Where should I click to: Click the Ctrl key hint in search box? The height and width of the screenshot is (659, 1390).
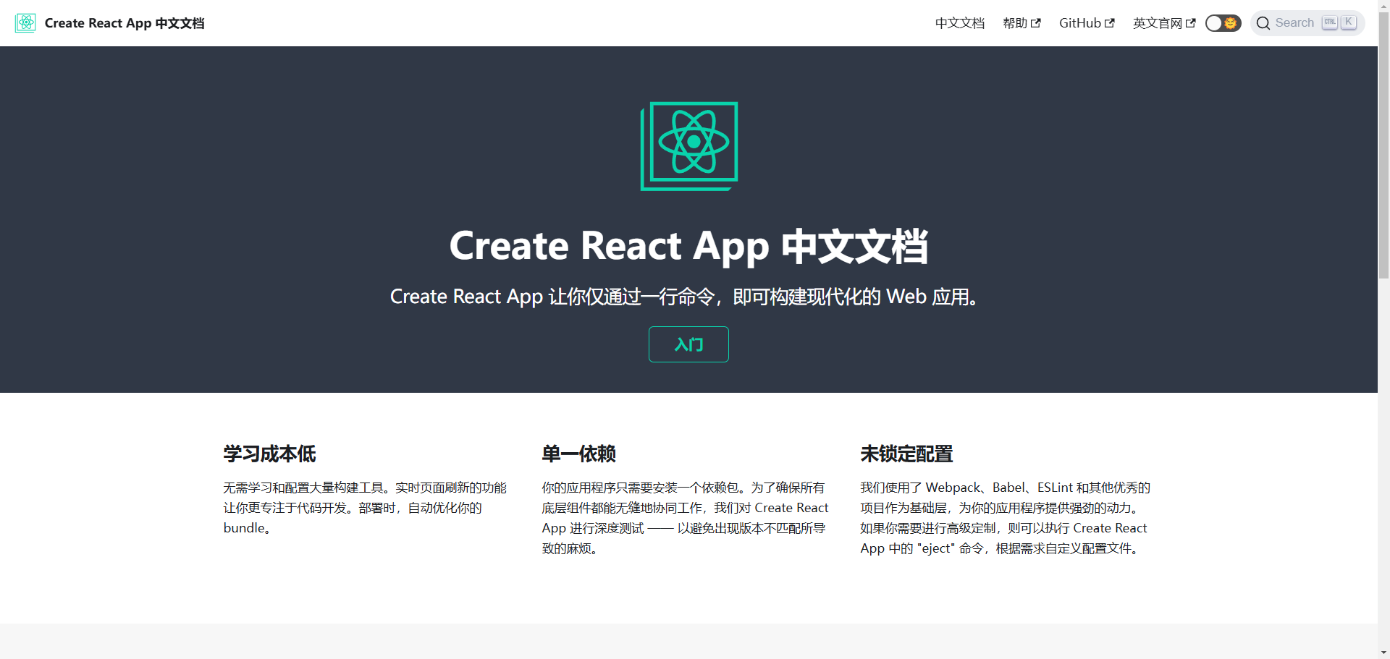click(1330, 22)
